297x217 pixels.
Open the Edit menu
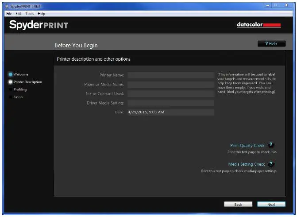pyautogui.click(x=19, y=14)
